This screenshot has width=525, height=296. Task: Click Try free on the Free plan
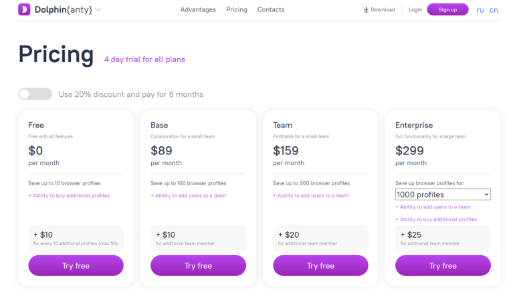[x=76, y=265]
